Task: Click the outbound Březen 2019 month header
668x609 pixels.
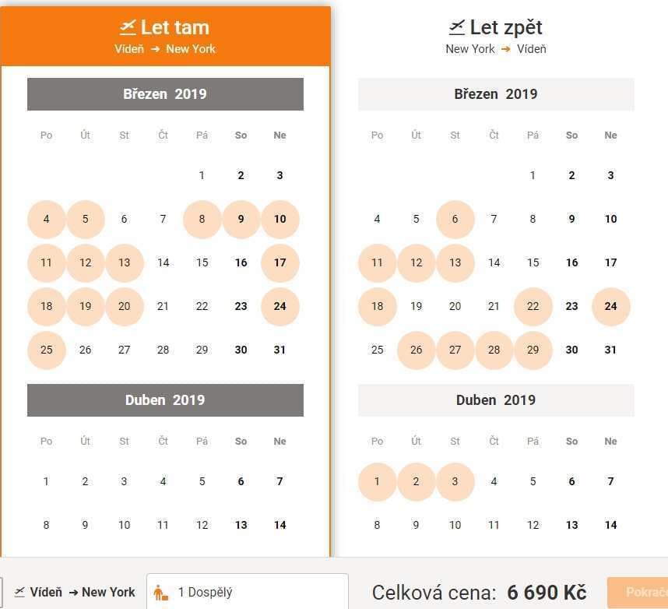Action: pyautogui.click(x=165, y=94)
